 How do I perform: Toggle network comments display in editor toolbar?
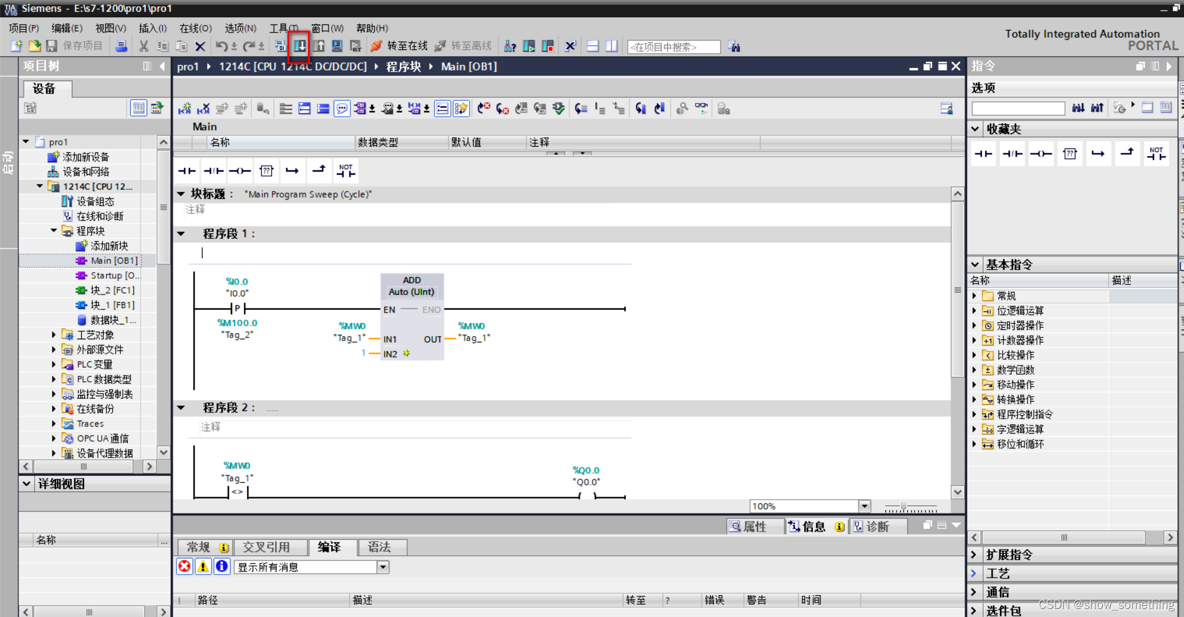point(342,109)
